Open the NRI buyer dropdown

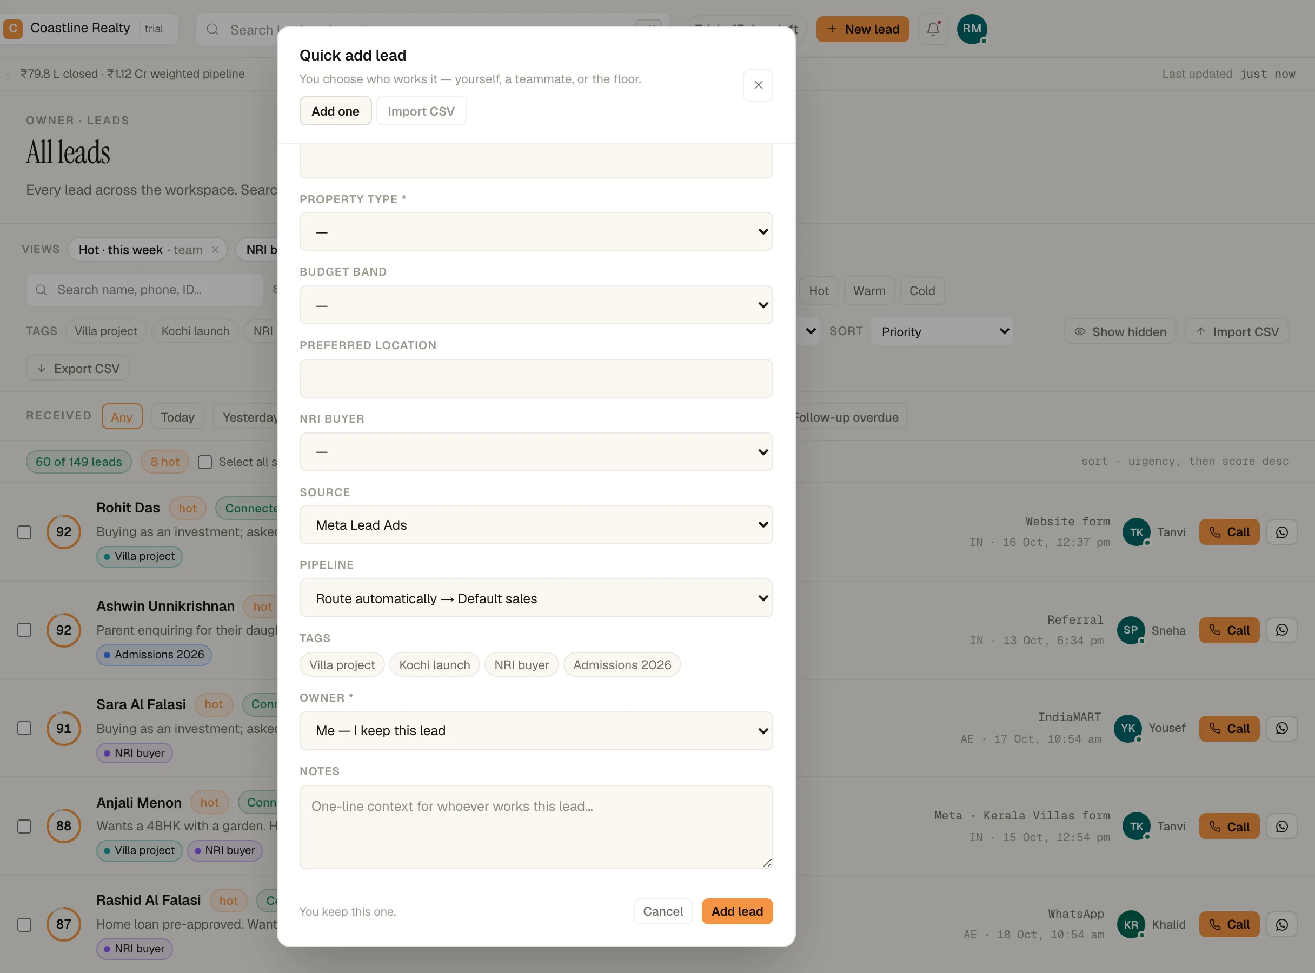535,452
